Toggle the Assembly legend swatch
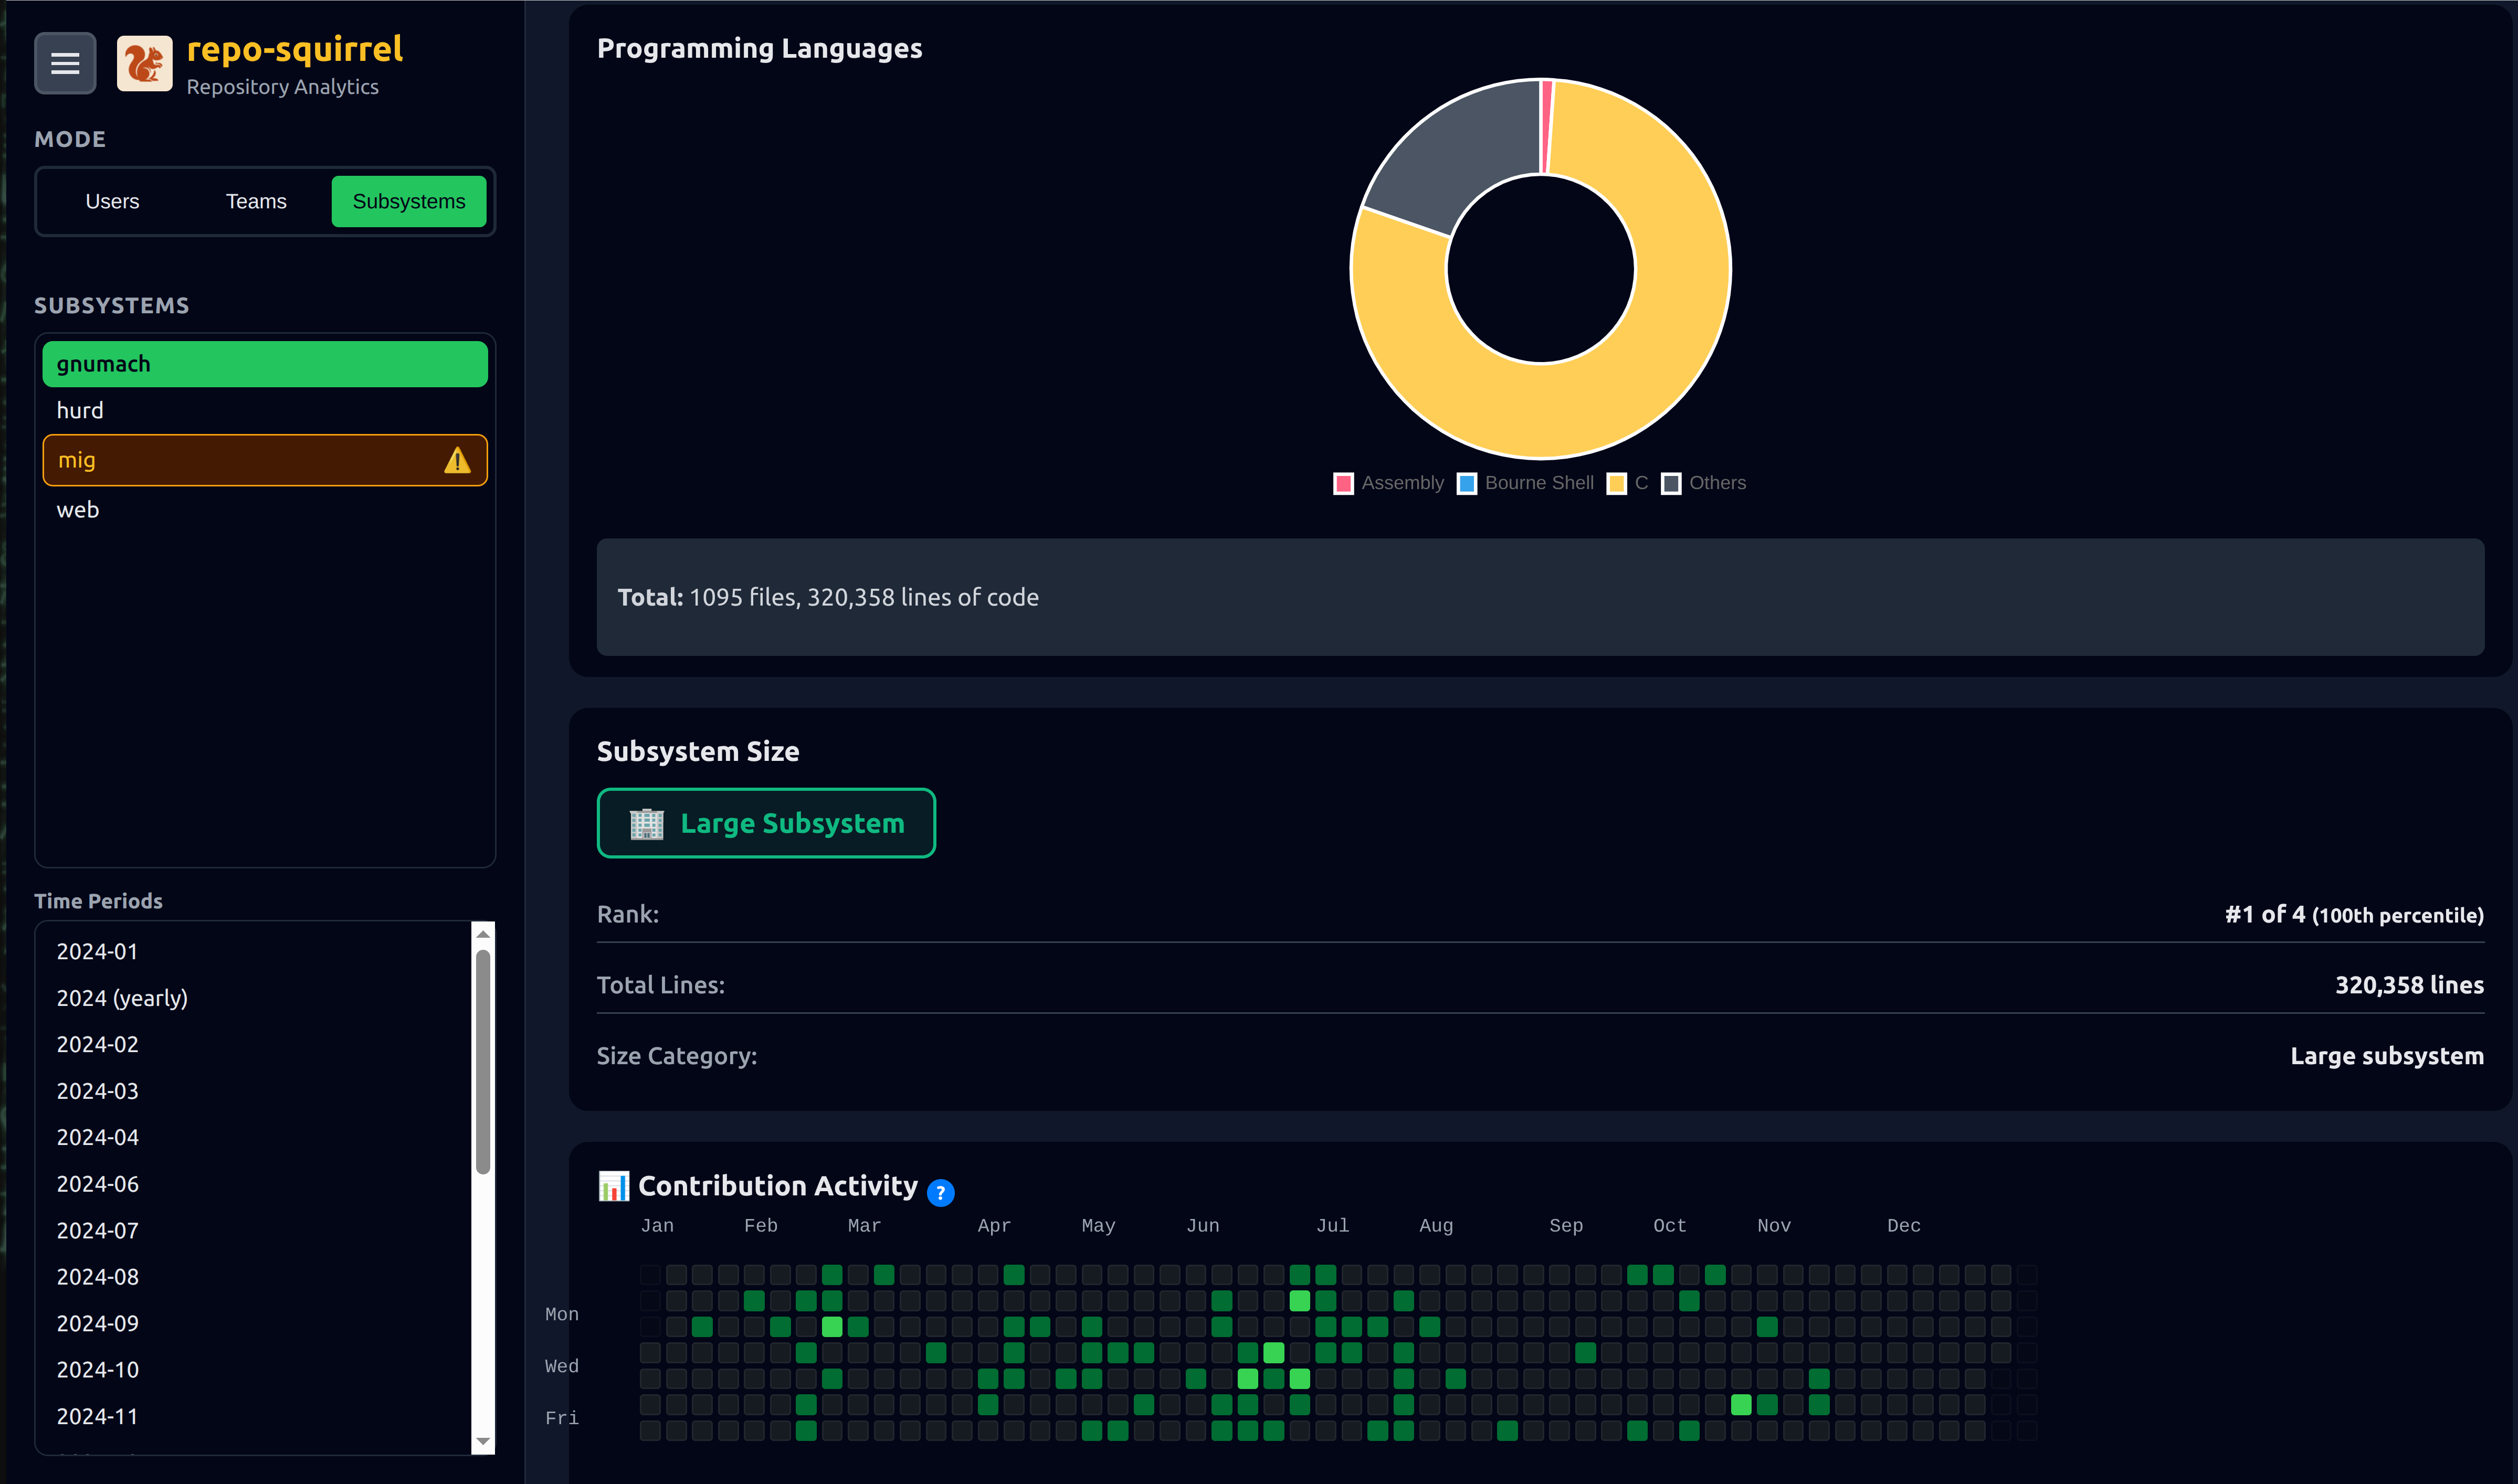This screenshot has height=1484, width=2518. (x=1343, y=483)
